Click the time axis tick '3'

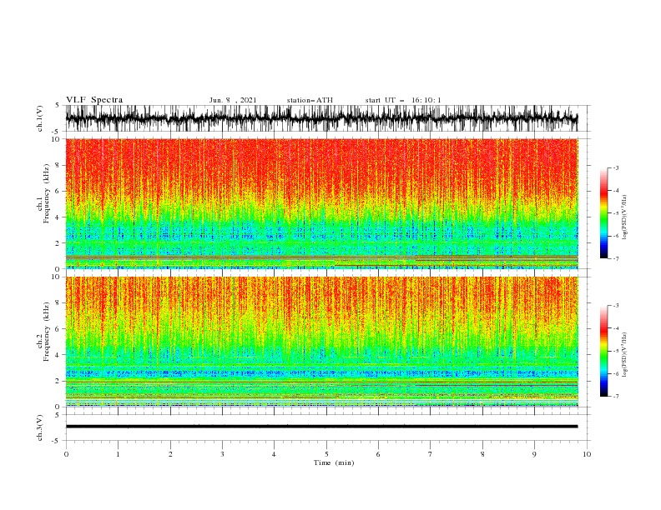(222, 454)
